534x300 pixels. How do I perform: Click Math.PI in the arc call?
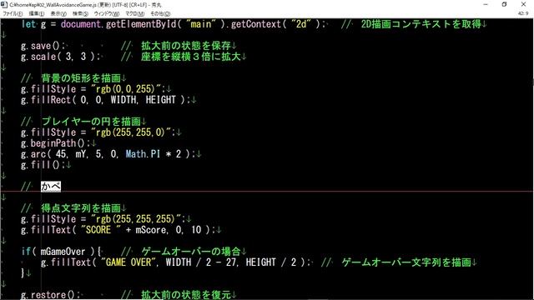pyautogui.click(x=143, y=154)
